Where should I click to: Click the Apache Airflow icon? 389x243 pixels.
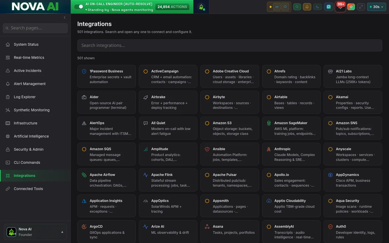tap(84, 175)
